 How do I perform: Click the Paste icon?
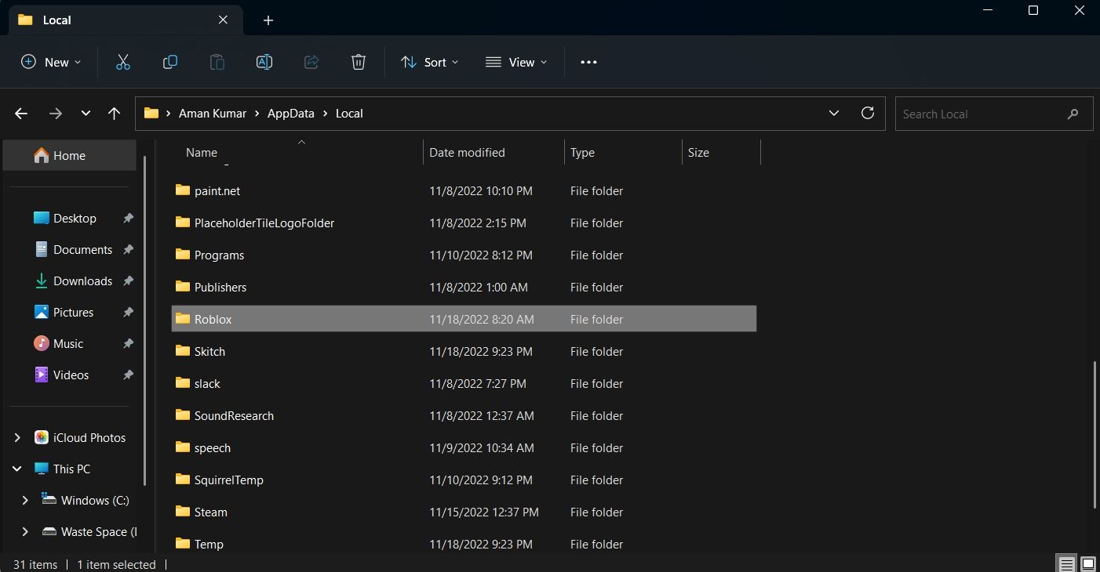tap(217, 62)
